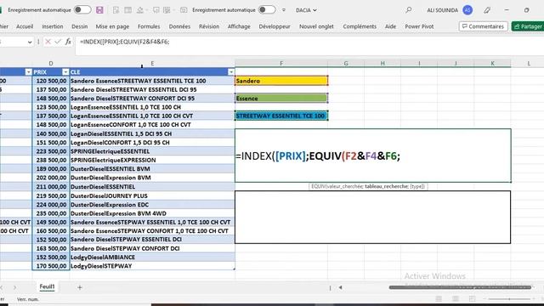This screenshot has height=306, width=544.
Task: Click the purple Save icon
Action: tap(99, 10)
